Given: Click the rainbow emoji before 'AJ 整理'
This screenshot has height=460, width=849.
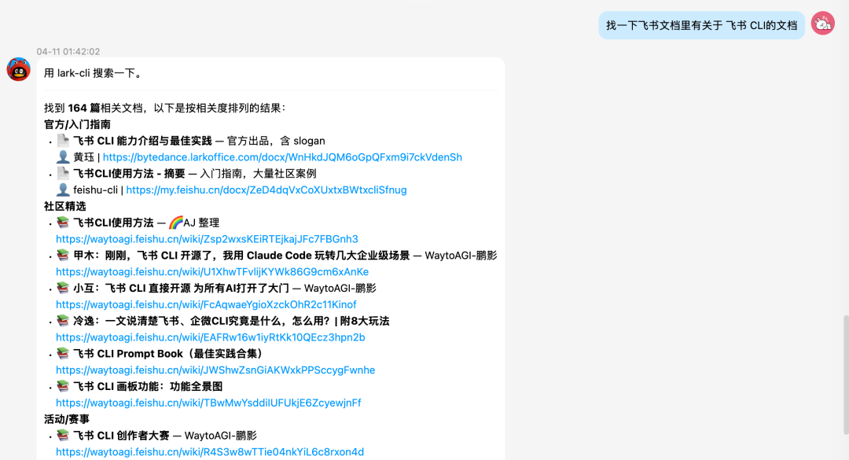Looking at the screenshot, I should [176, 223].
